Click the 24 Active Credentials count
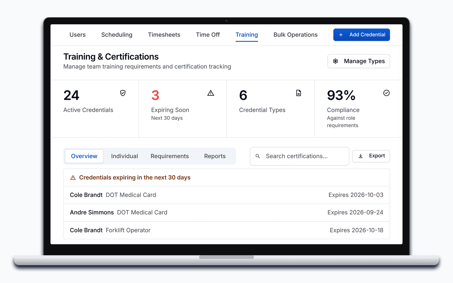The image size is (453, 283). [71, 95]
